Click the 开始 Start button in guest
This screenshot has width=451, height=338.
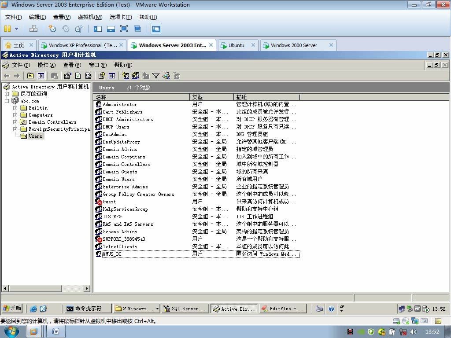[12, 309]
